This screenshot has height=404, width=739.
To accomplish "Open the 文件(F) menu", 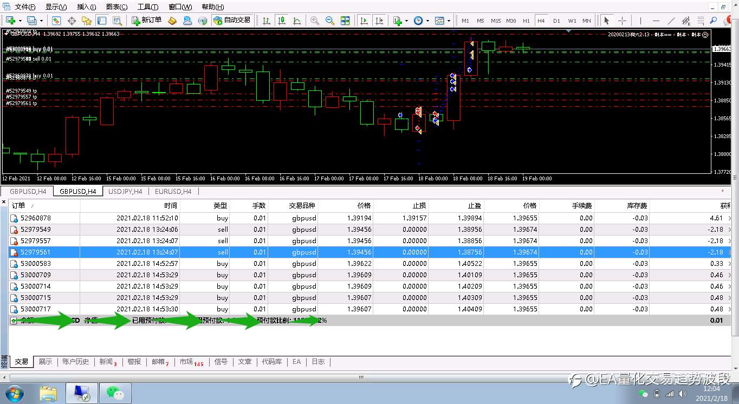I will click(25, 7).
